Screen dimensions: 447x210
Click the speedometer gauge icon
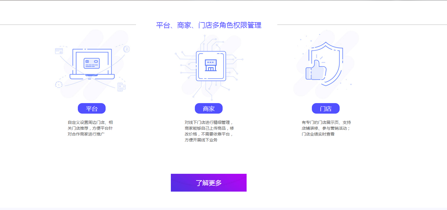(x=59, y=85)
